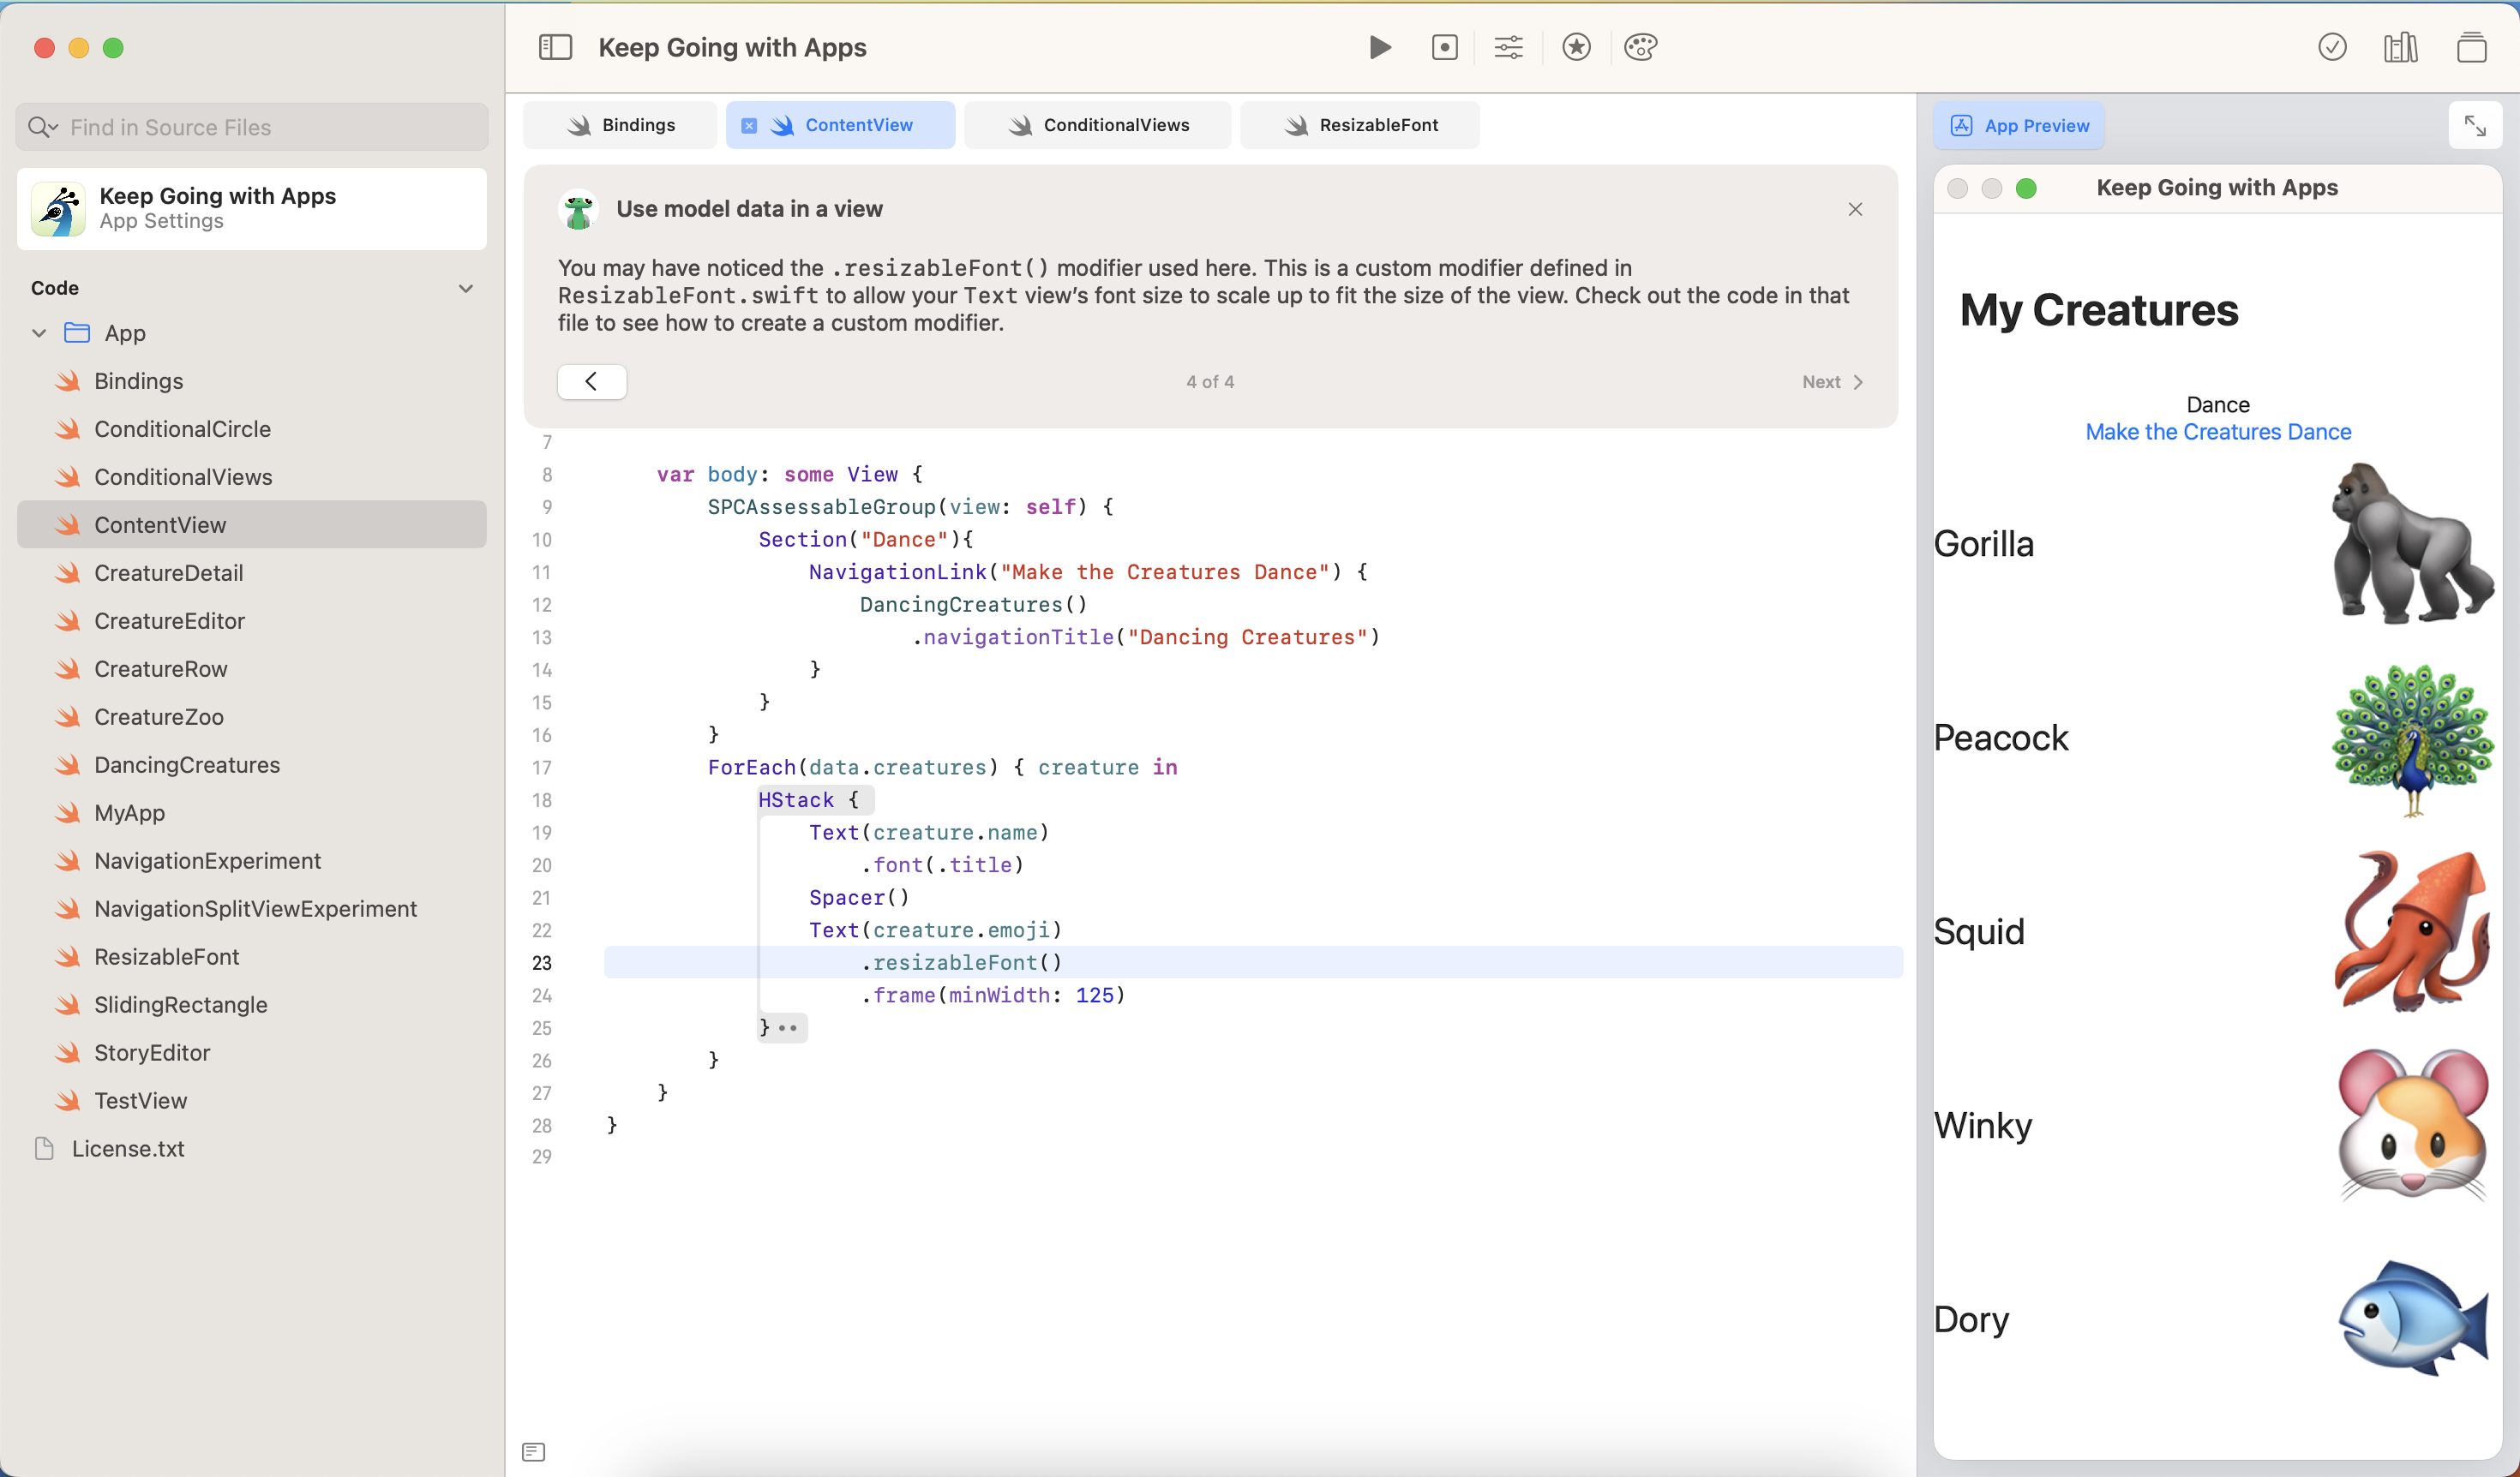The height and width of the screenshot is (1477, 2520).
Task: Open the library books icon
Action: coord(2400,47)
